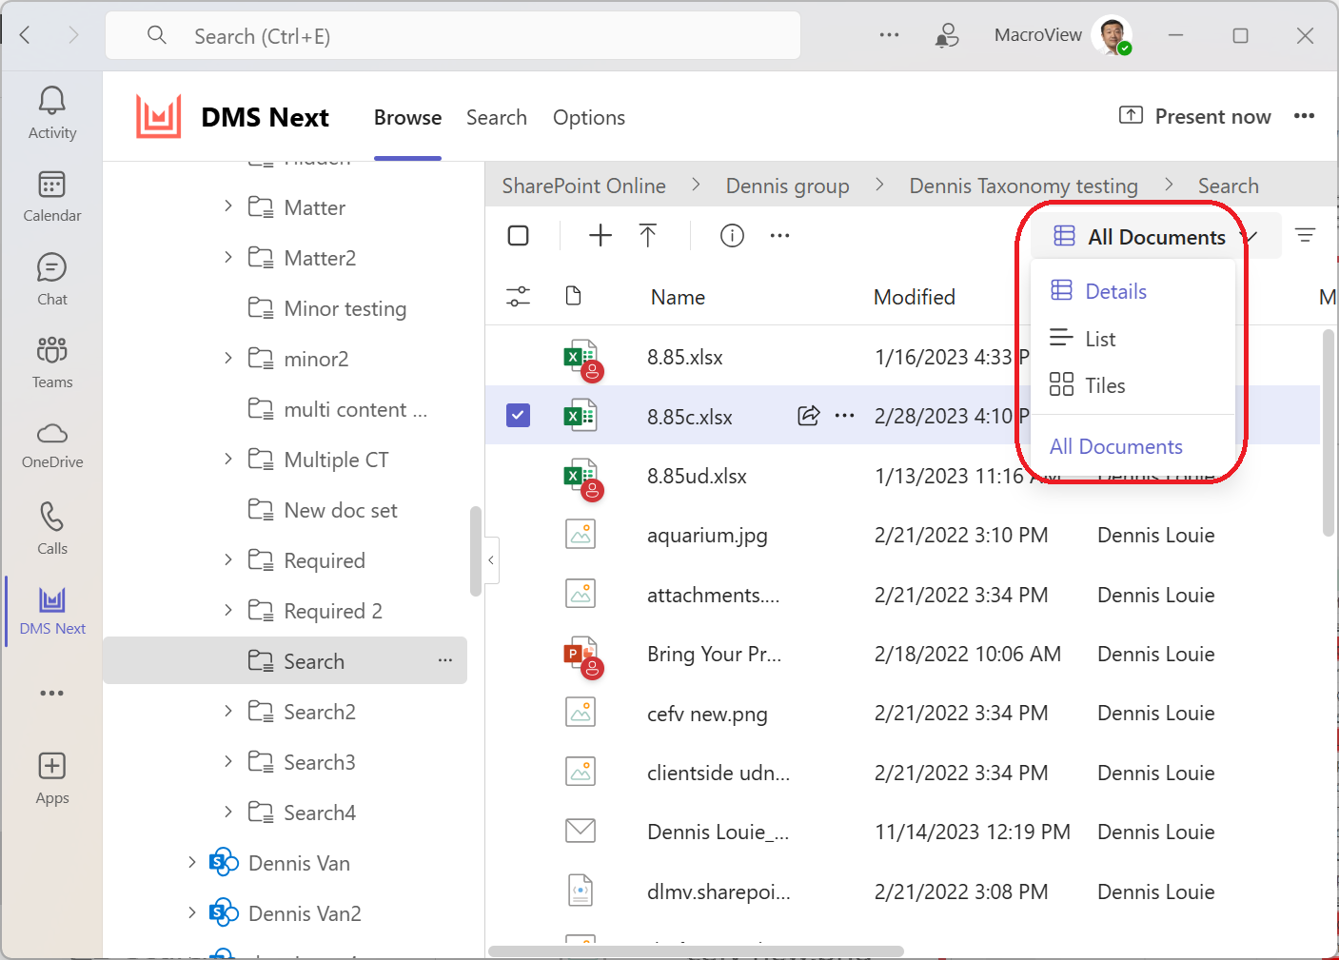Go to Dennis group breadcrumb
The image size is (1339, 960).
[788, 186]
